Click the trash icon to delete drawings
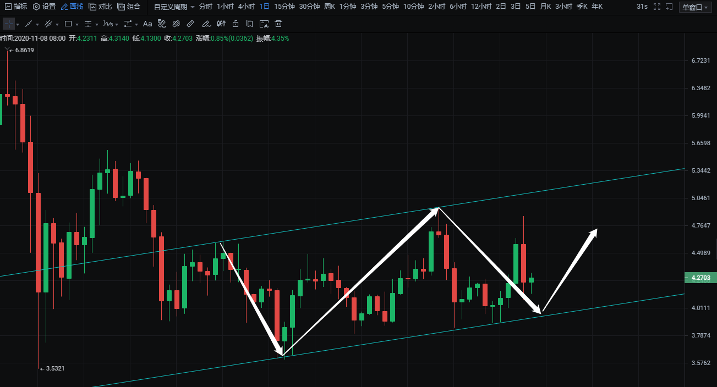The width and height of the screenshot is (717, 387). click(x=278, y=24)
